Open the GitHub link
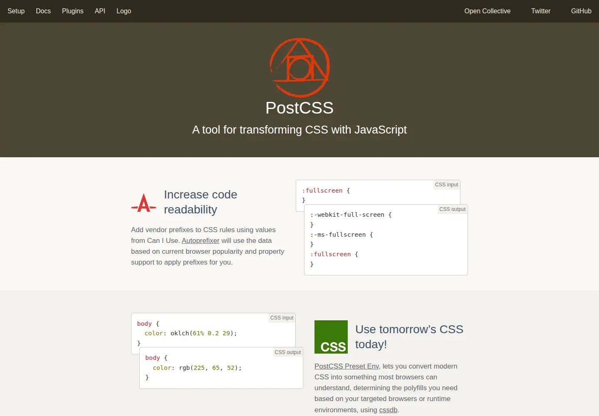 [581, 11]
